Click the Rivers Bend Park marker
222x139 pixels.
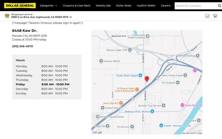(x=182, y=105)
